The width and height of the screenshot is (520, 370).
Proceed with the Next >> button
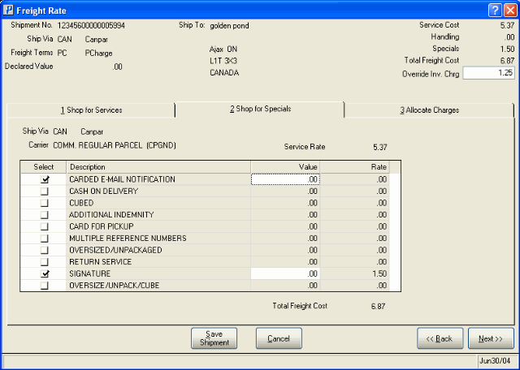point(491,338)
